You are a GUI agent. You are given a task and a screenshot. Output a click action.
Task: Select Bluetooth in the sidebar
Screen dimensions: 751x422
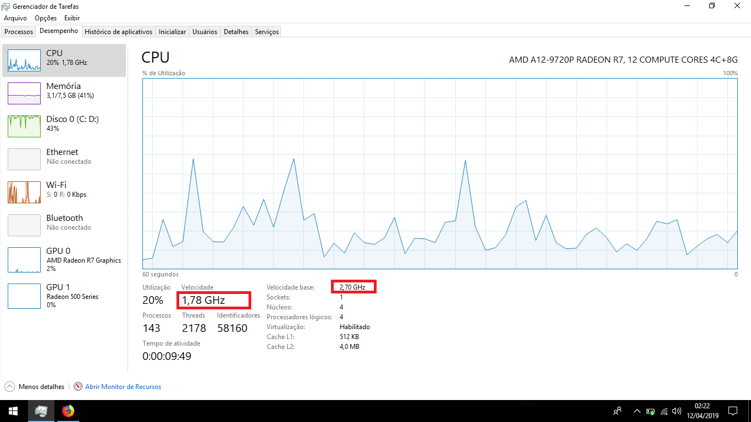click(64, 225)
